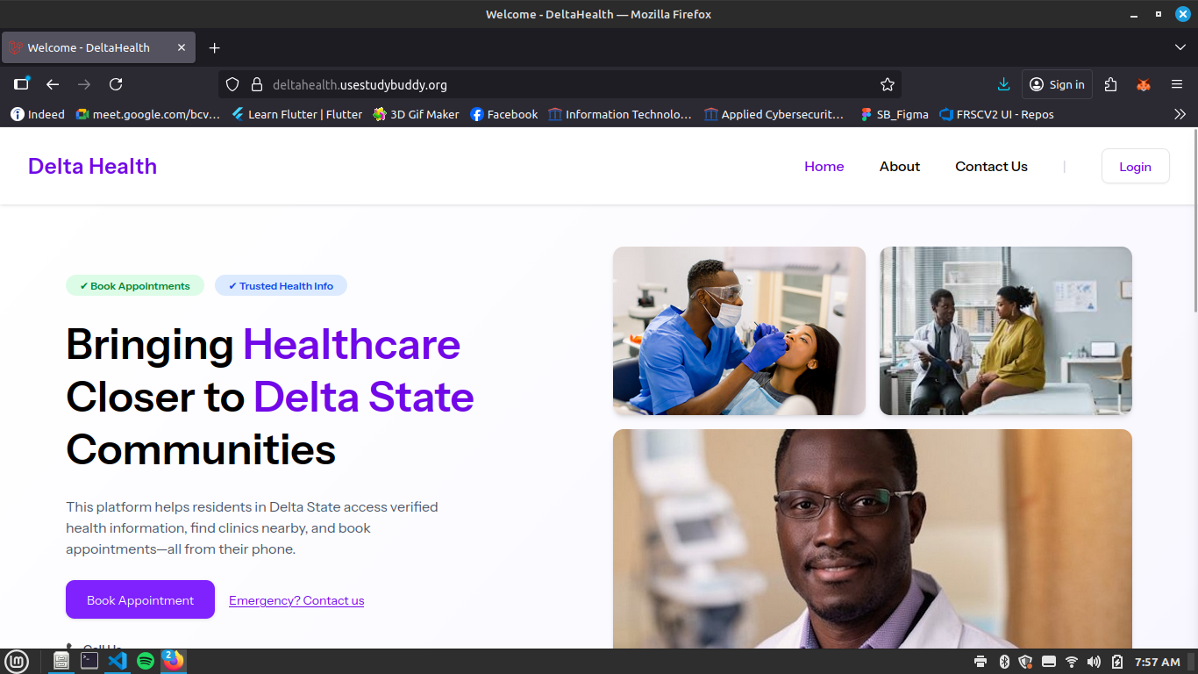Open the Firefox View sidebar icon
This screenshot has height=674, width=1198.
pyautogui.click(x=22, y=84)
